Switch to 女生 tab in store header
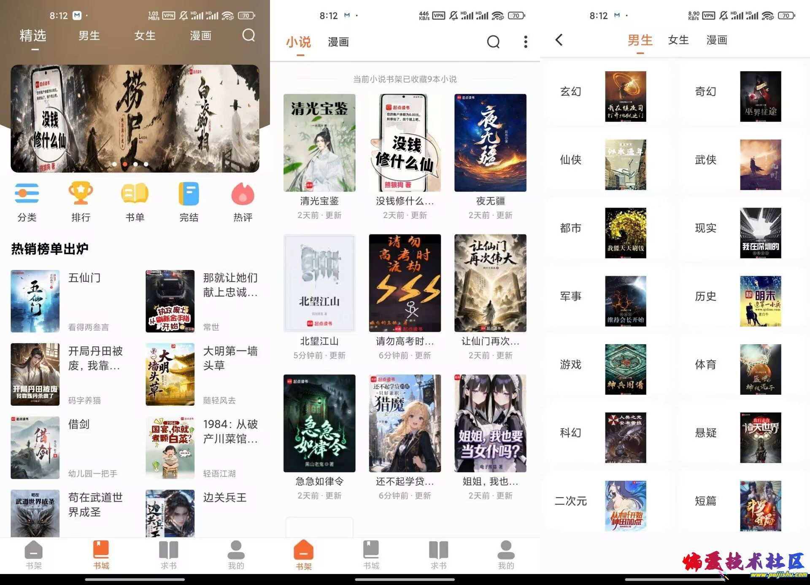This screenshot has width=810, height=585. [145, 35]
